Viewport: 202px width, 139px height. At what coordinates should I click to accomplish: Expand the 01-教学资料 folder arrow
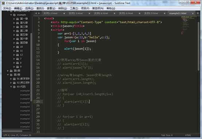tap(11, 79)
